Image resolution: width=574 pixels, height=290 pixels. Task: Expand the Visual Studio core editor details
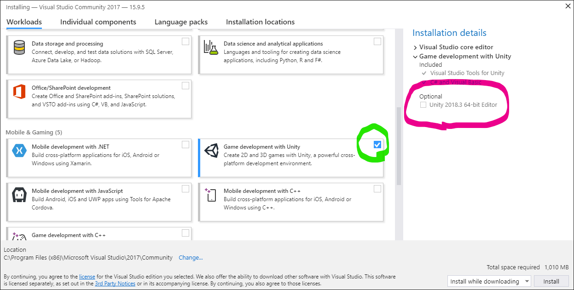(416, 46)
